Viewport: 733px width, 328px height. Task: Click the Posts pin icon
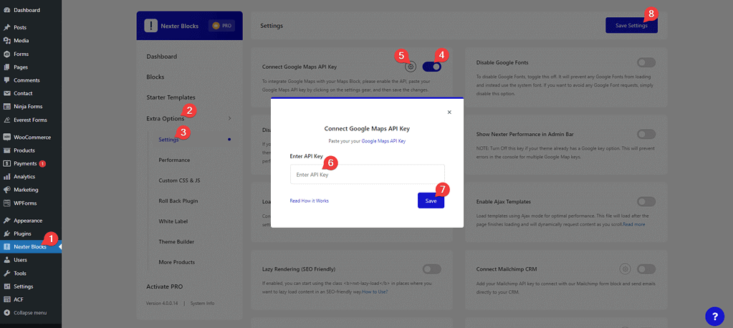(7, 27)
